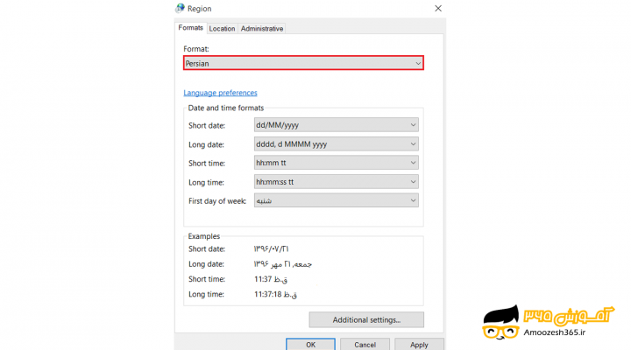
Task: Click the Short date example value
Action: (271, 248)
